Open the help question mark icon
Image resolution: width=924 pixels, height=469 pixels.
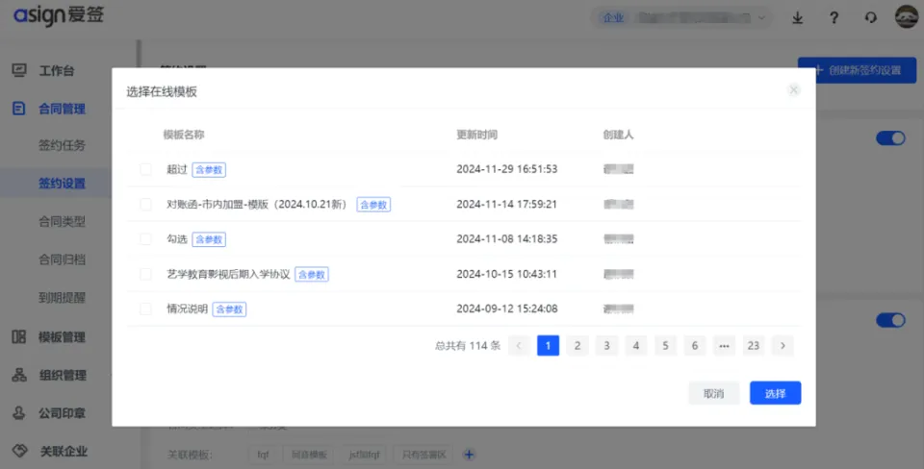[x=834, y=17]
